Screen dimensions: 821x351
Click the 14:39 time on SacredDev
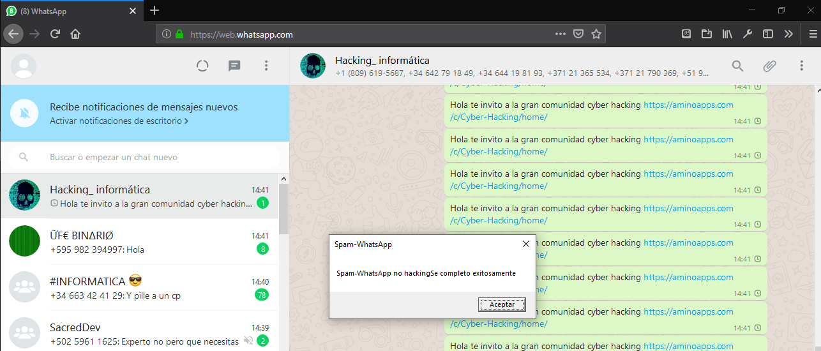coord(260,327)
